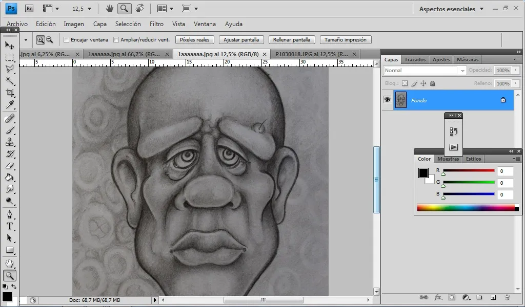Select the Clone Stamp tool

click(9, 142)
